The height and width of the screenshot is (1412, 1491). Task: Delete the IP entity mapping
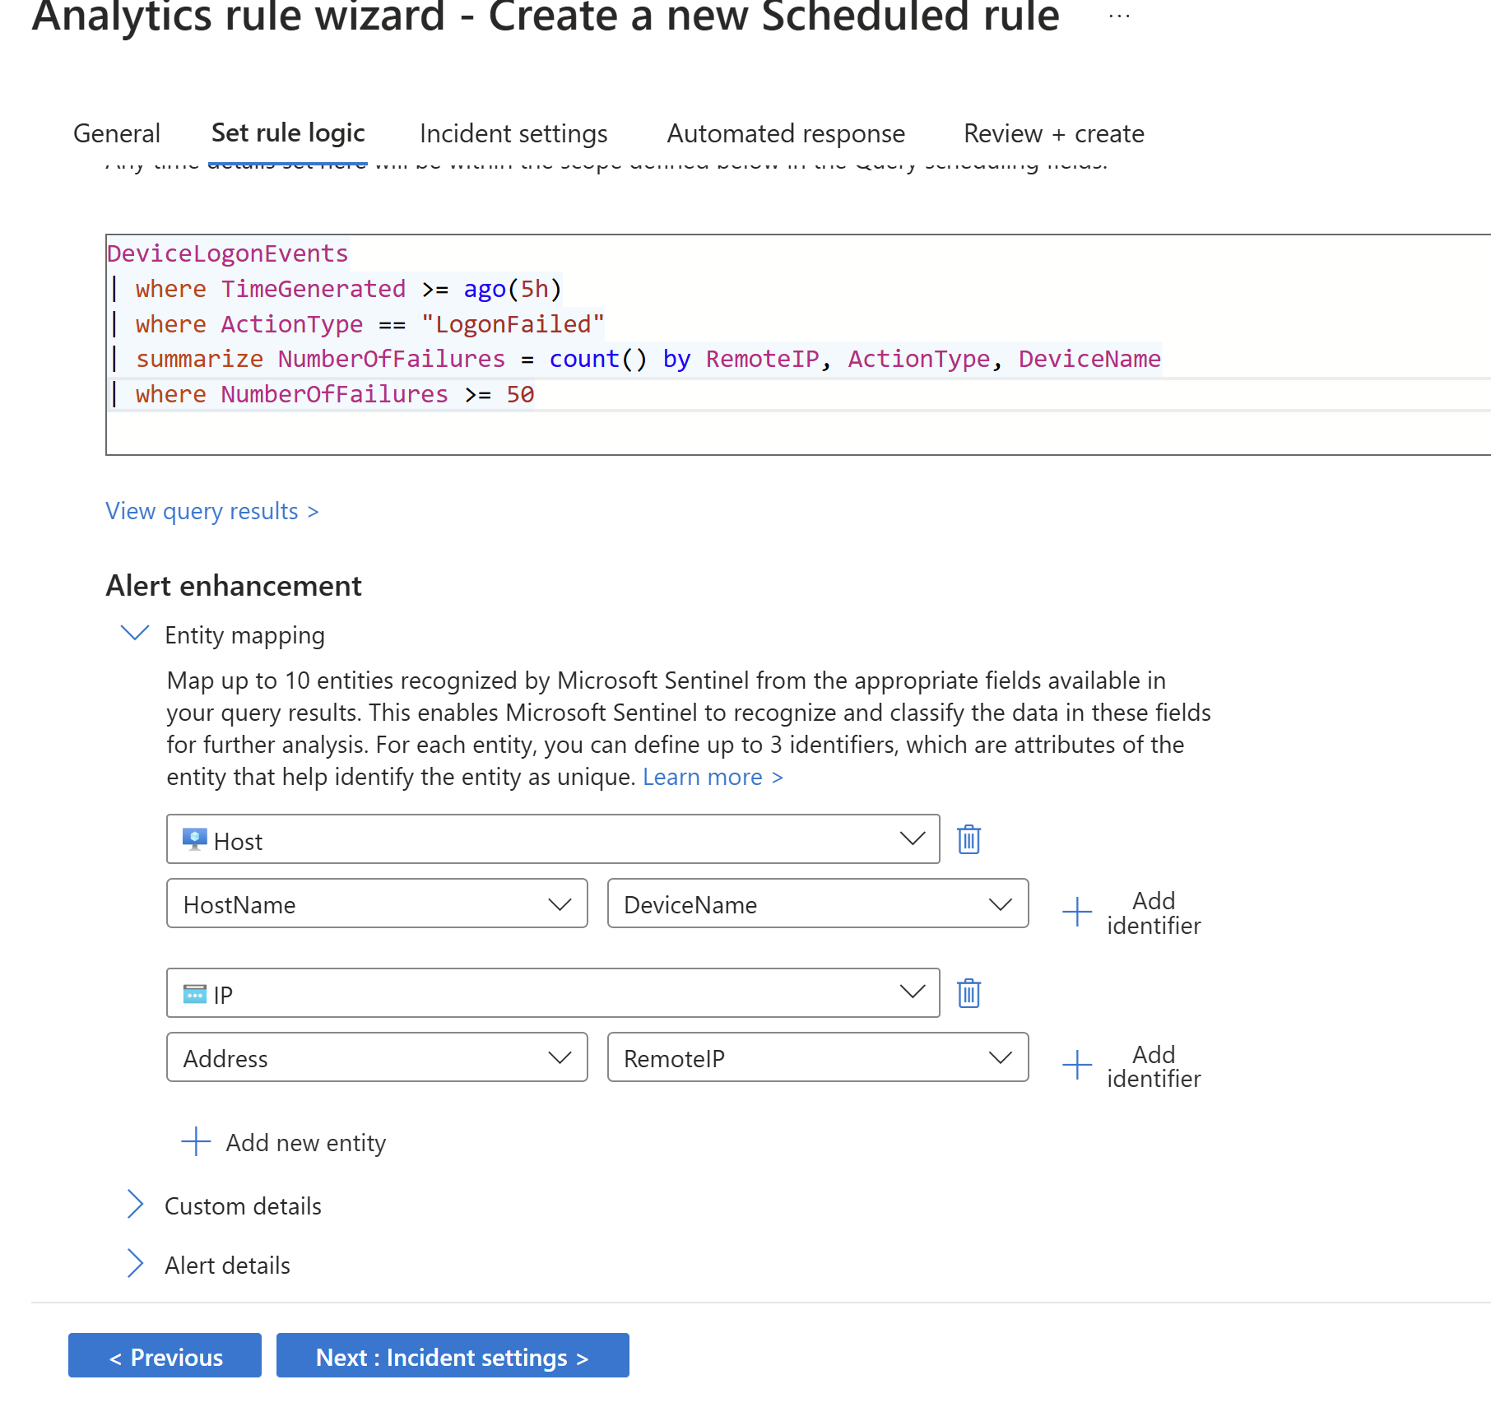[968, 993]
